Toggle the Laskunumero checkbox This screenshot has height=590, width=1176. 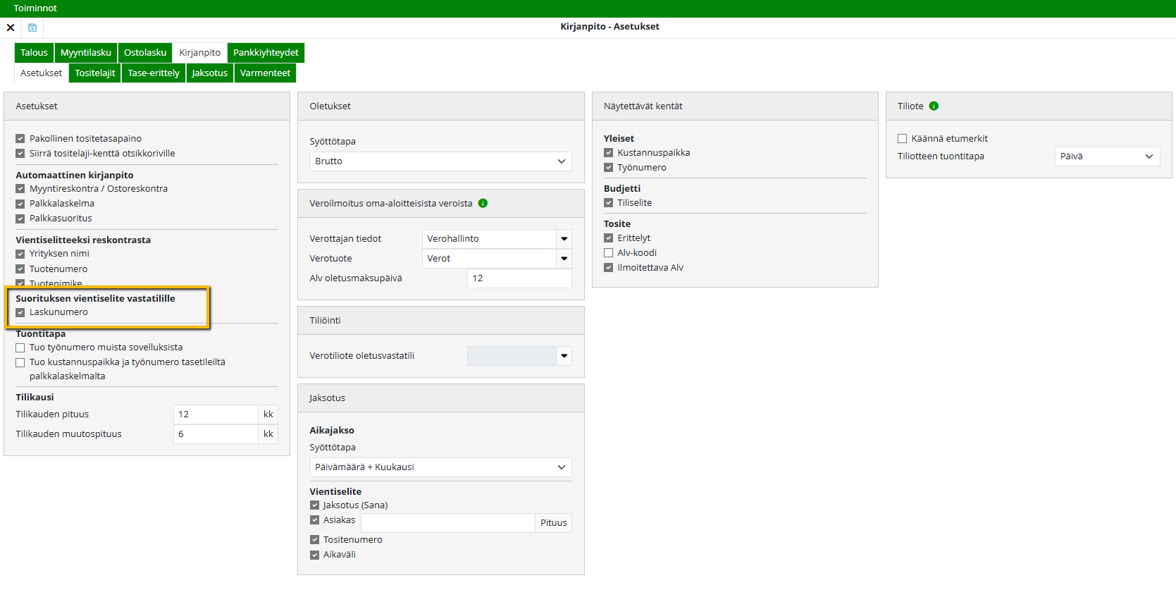coord(20,312)
